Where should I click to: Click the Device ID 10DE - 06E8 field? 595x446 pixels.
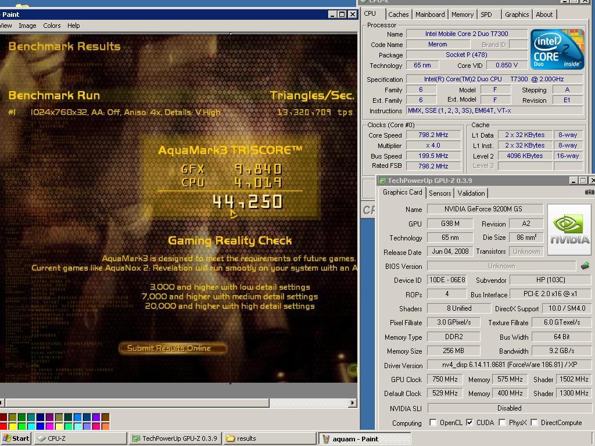447,280
